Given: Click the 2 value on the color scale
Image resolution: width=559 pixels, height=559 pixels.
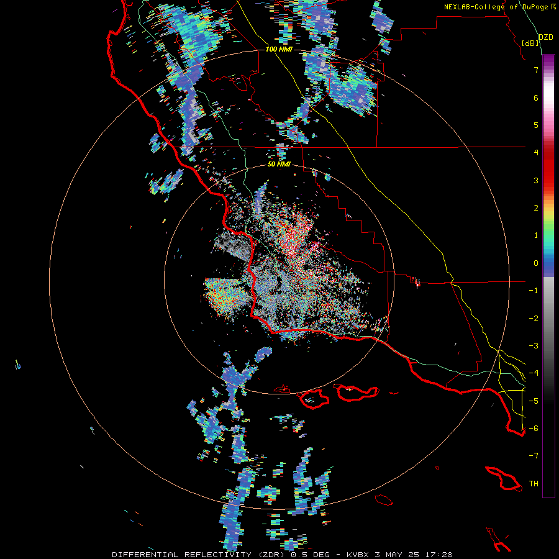Looking at the screenshot, I should click(536, 208).
